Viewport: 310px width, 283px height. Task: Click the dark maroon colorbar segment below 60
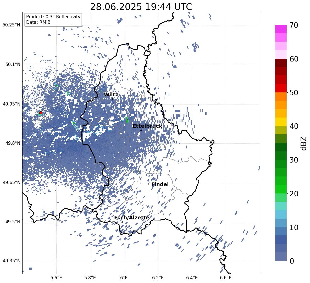[x=281, y=63]
